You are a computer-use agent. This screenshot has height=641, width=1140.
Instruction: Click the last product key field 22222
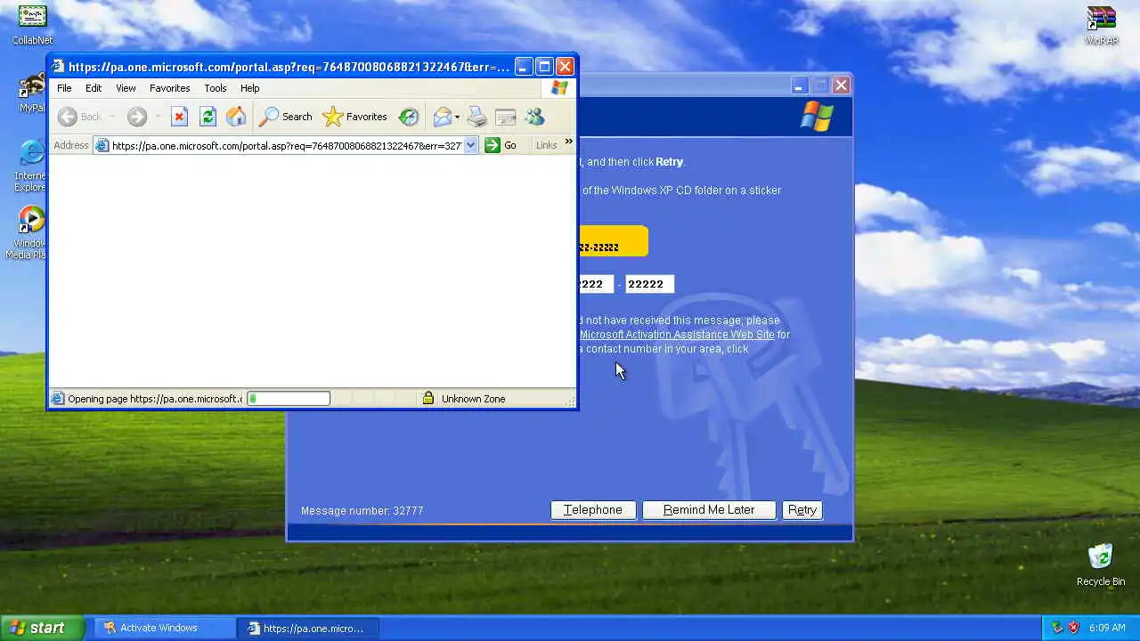point(649,284)
